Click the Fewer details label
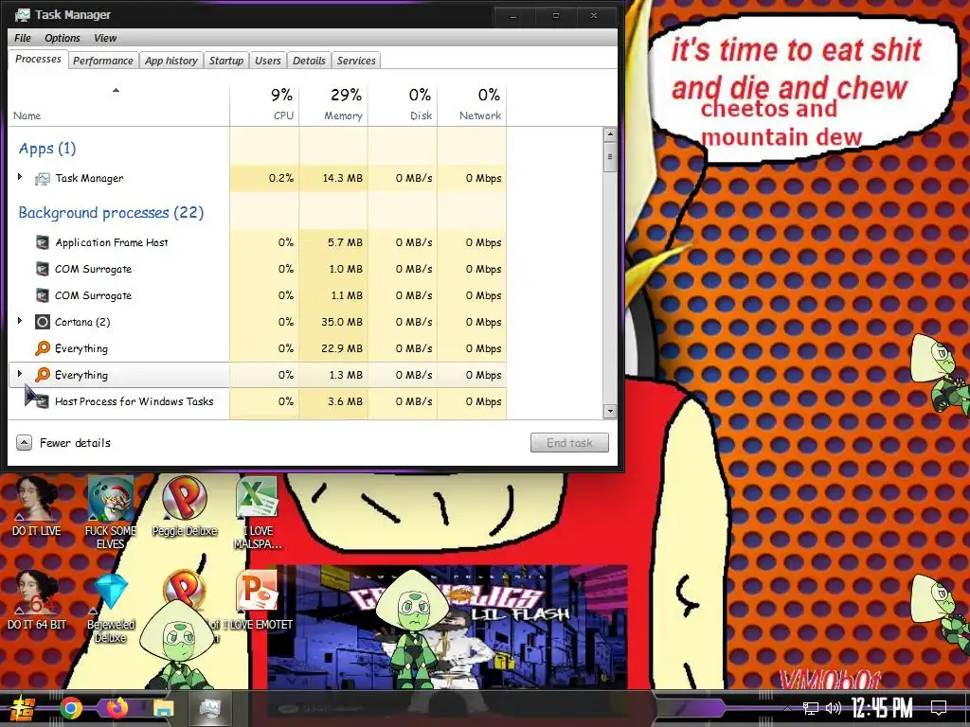The height and width of the screenshot is (727, 970). pos(76,443)
